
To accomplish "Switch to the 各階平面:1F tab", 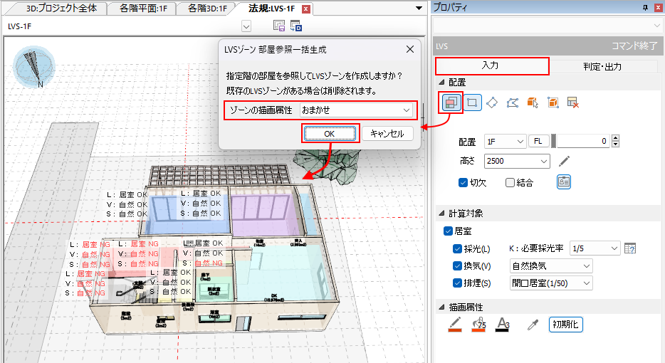I will click(146, 9).
